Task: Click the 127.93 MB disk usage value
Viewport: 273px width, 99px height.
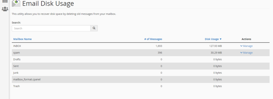Action: click(215, 46)
